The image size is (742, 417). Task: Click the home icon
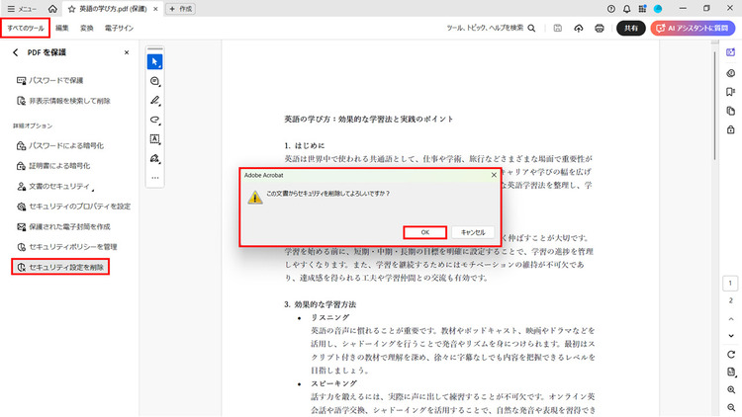point(51,9)
